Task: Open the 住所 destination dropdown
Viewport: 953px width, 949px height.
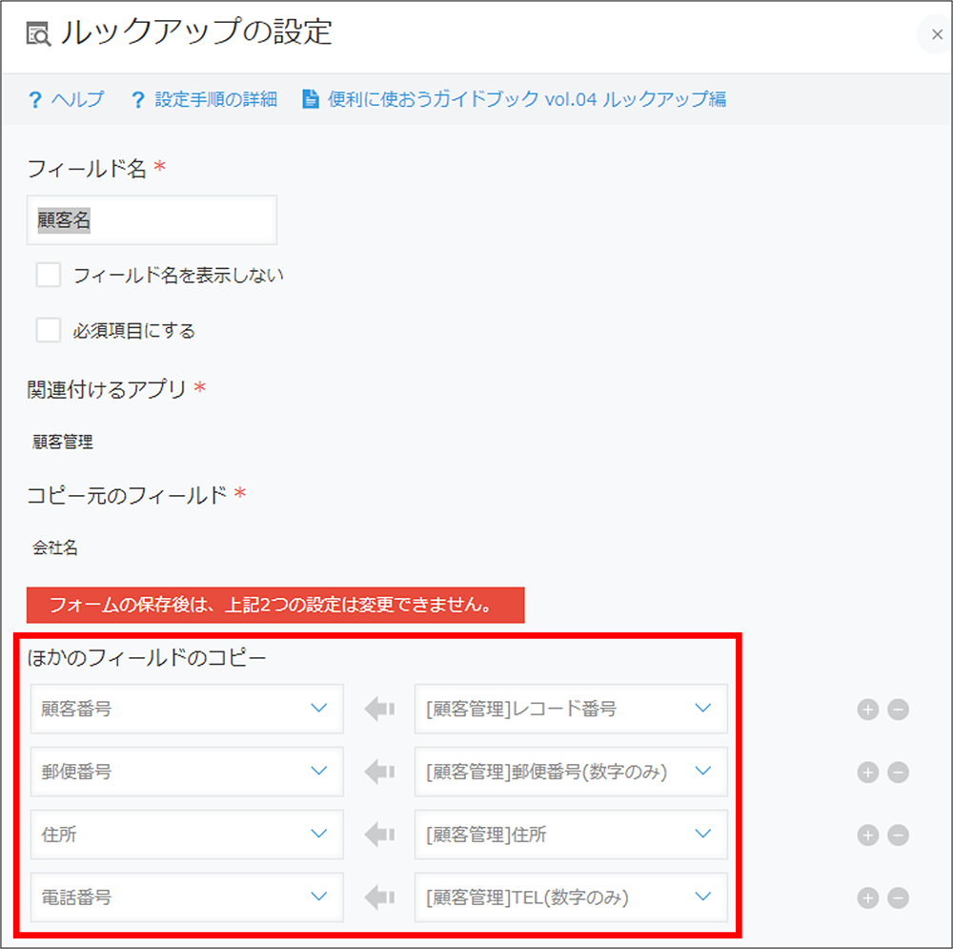Action: coord(187,834)
